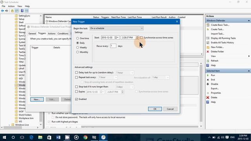Switch to the Actions tab in Properties
251x141 pixels.
click(51, 34)
